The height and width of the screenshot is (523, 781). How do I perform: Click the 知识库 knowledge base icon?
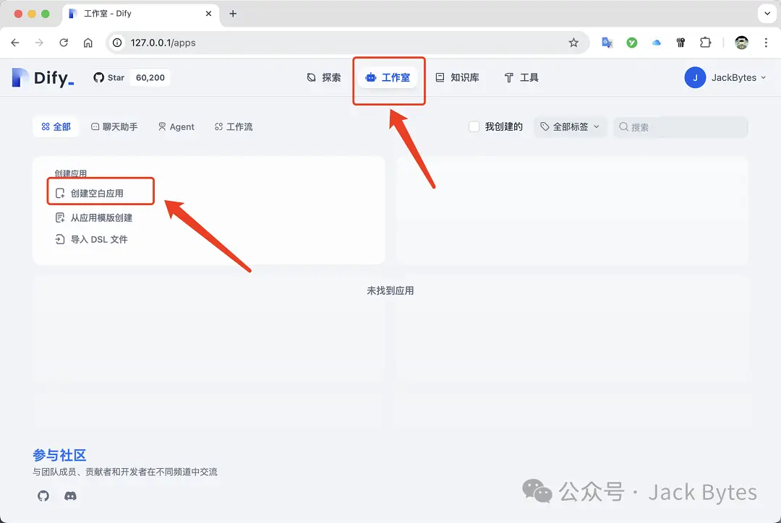pyautogui.click(x=438, y=77)
